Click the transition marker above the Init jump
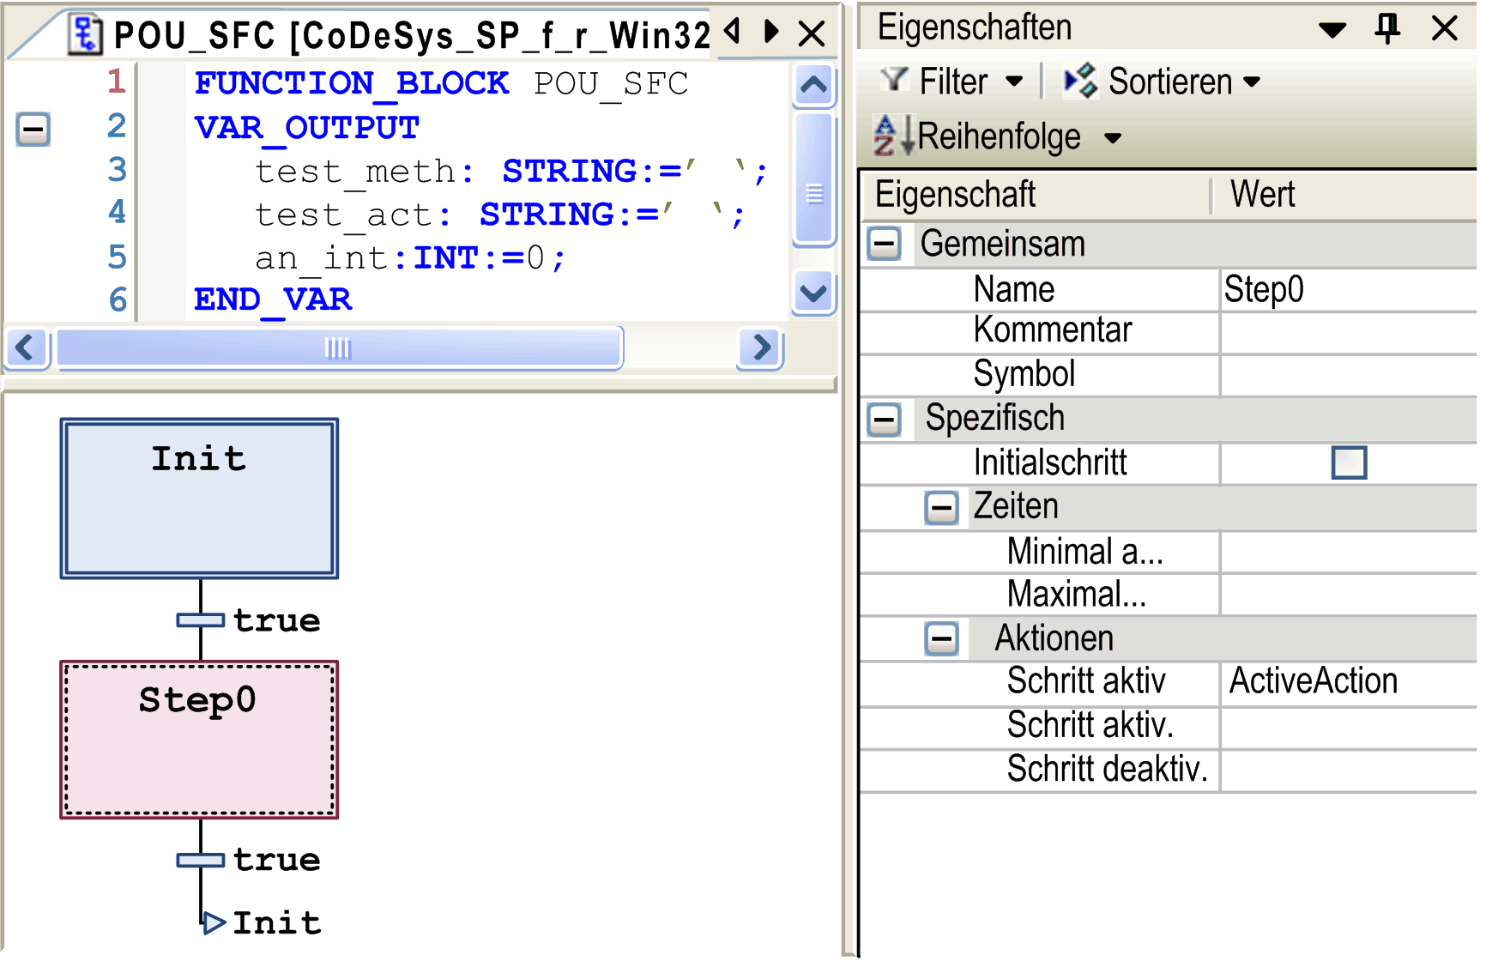1492x961 pixels. point(201,859)
